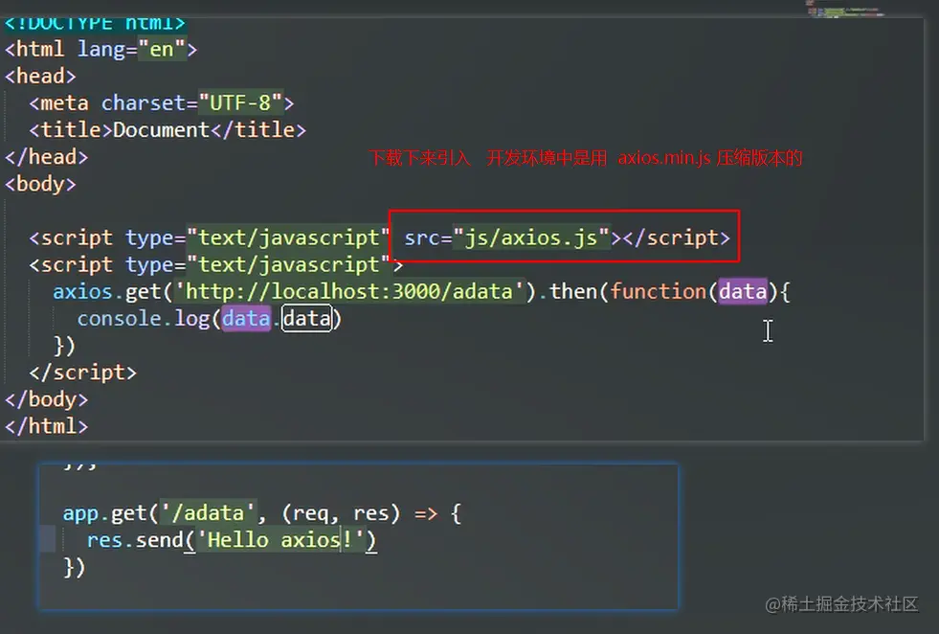939x634 pixels.
Task: Place cursor on meta charset="UTF-8" line
Action: pyautogui.click(x=162, y=103)
